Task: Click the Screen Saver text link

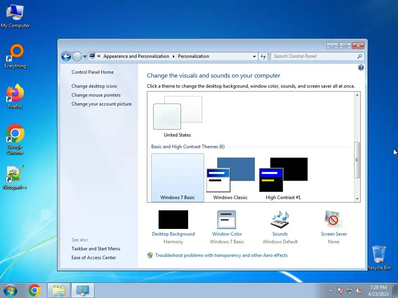Action: (x=334, y=234)
